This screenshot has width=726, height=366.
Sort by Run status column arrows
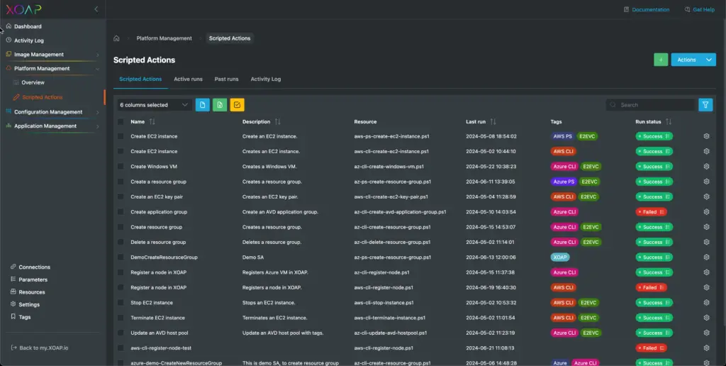(668, 122)
